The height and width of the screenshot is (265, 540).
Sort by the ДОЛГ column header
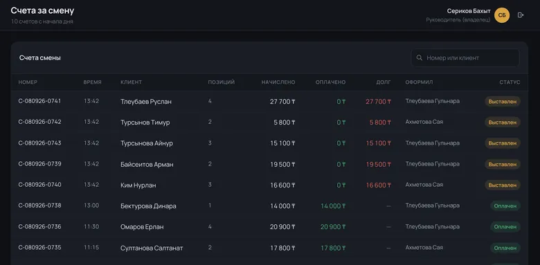click(384, 82)
